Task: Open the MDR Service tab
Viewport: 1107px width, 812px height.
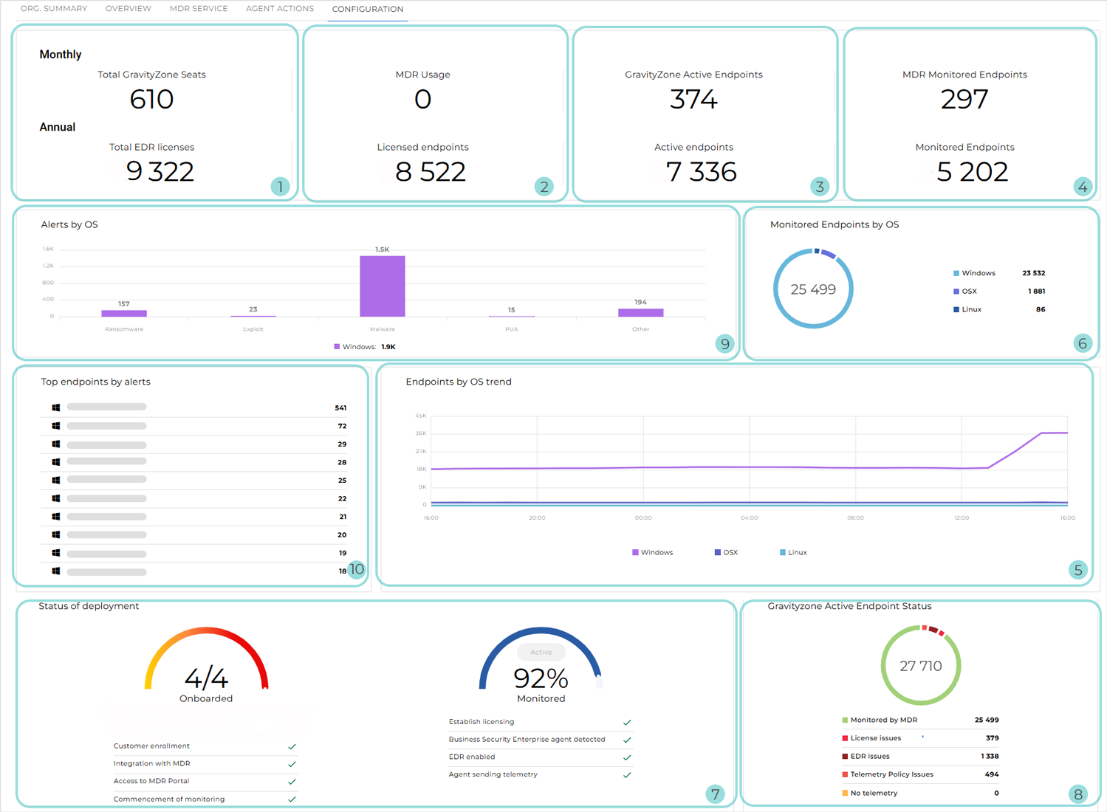Action: (198, 9)
